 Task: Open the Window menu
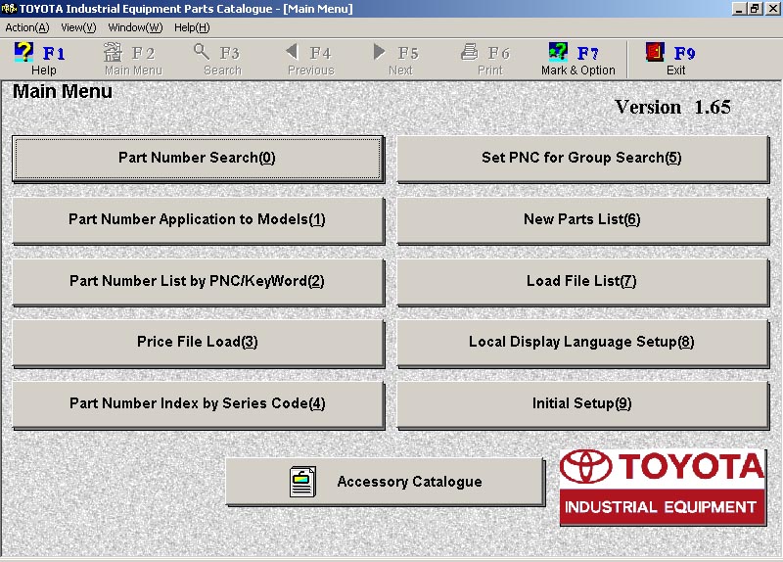tap(135, 28)
